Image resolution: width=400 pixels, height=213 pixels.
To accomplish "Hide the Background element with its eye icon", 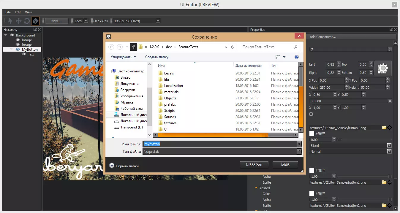I will 12,35.
